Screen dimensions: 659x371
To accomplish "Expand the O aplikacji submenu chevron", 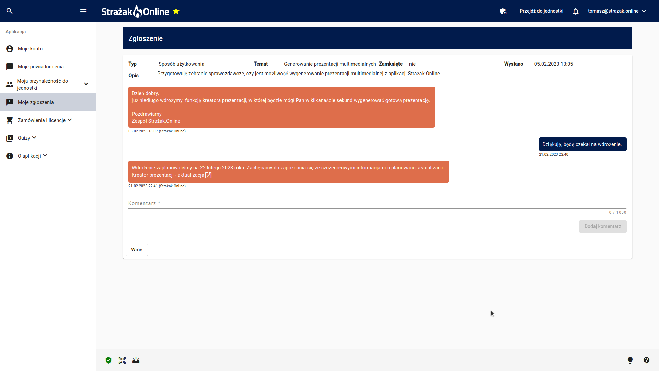I will pyautogui.click(x=45, y=156).
